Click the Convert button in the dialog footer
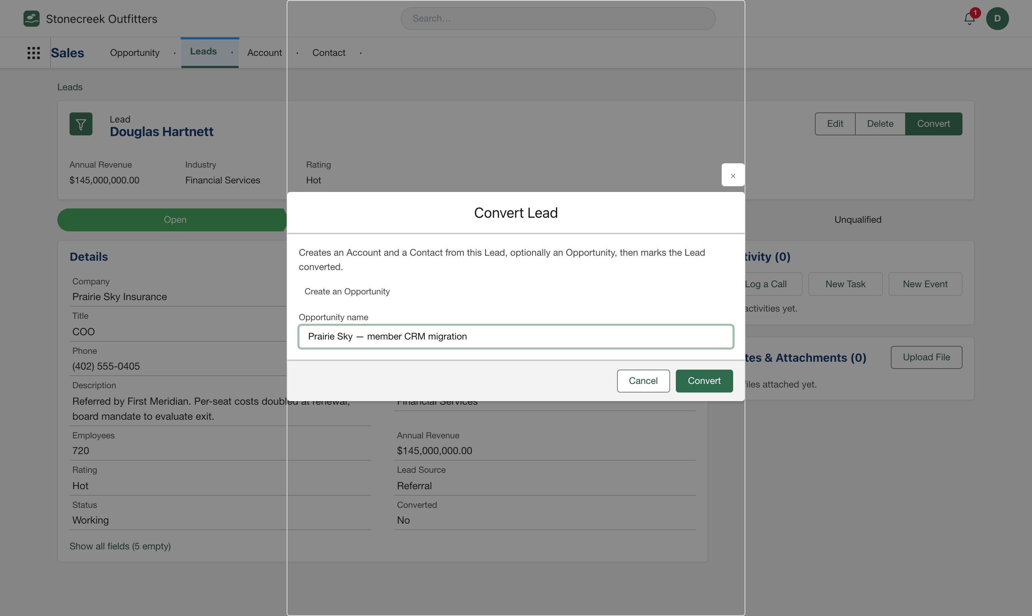Image resolution: width=1032 pixels, height=616 pixels. [x=704, y=381]
